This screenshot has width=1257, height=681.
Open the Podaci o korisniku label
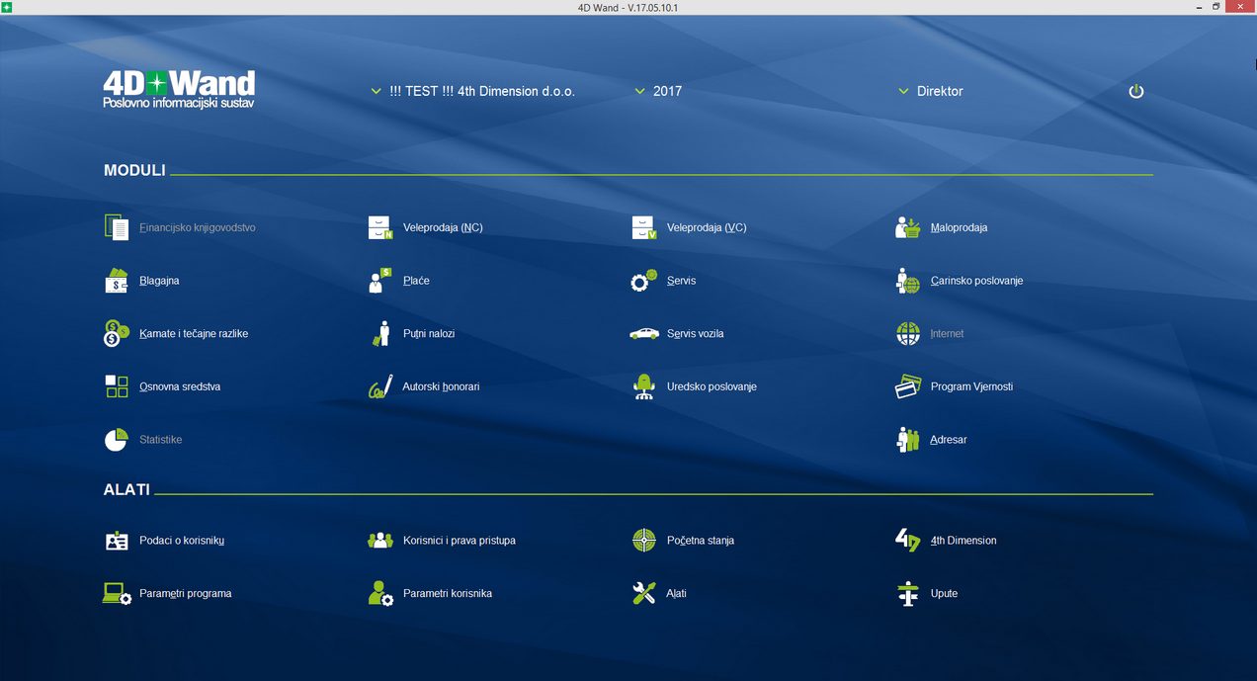point(182,541)
